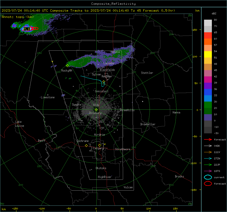
Task: Click the HighRiver city label
Action: [x=105, y=177]
